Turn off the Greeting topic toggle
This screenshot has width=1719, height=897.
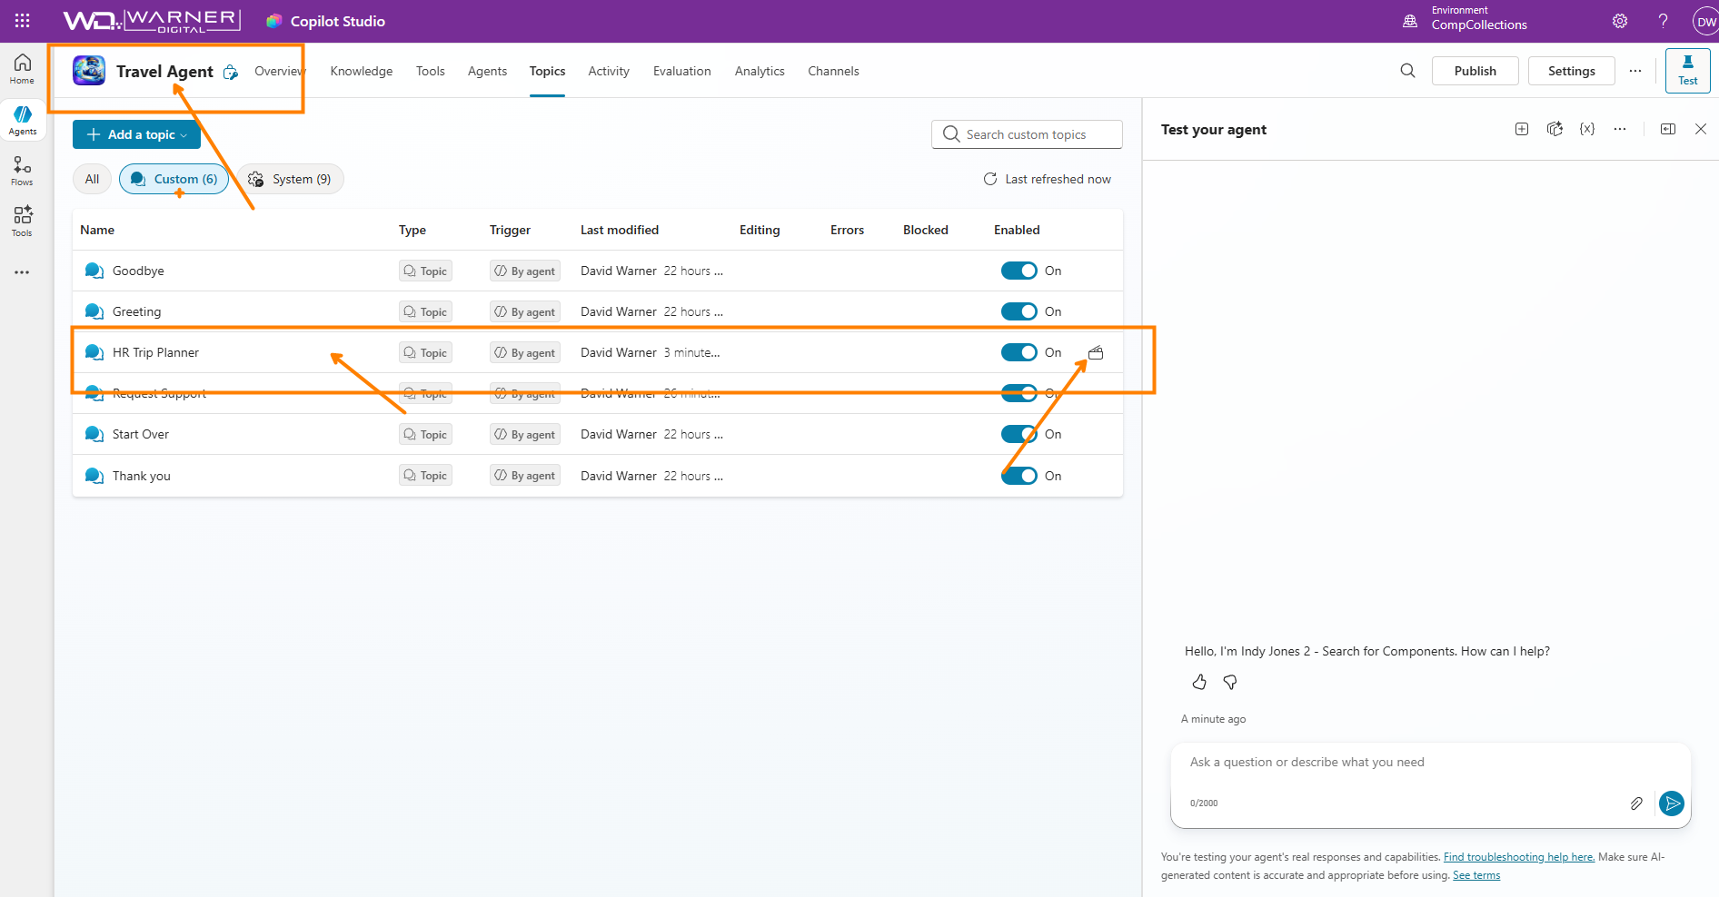click(1018, 311)
